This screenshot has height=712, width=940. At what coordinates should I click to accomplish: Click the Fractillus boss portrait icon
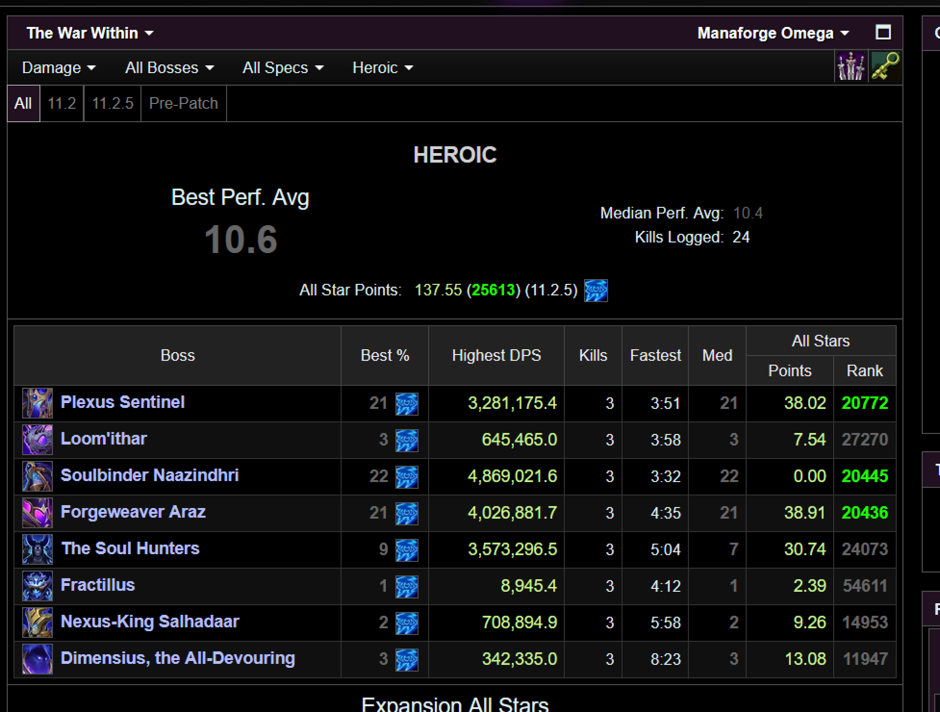point(37,586)
